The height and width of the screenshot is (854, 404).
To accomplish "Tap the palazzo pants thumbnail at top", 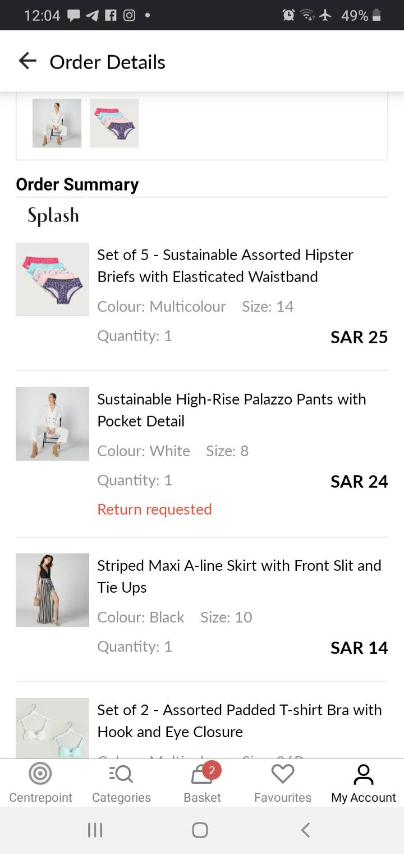I will point(57,123).
